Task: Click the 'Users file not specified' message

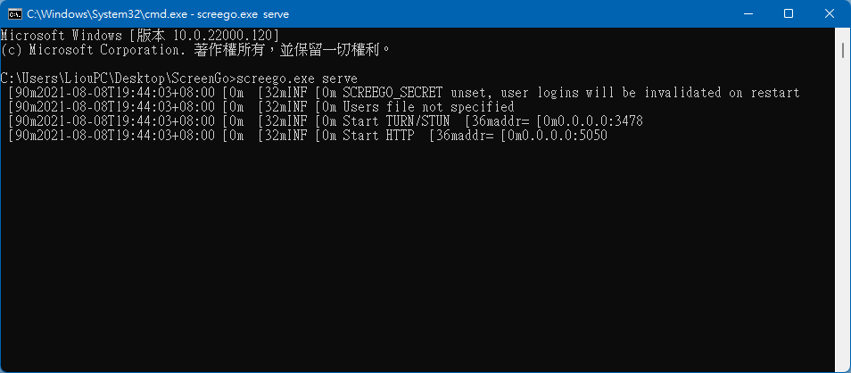Action: tap(428, 106)
